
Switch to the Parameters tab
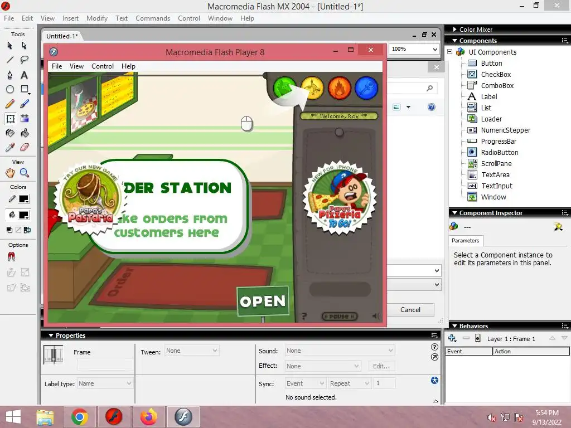point(466,241)
